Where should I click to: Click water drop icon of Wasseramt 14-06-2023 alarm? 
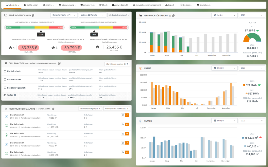tap(6, 116)
